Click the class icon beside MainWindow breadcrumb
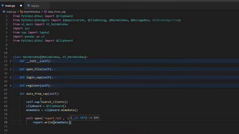This screenshot has width=239, height=134. coord(22,12)
